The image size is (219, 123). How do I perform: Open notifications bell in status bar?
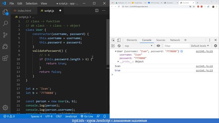pyautogui.click(x=105, y=116)
